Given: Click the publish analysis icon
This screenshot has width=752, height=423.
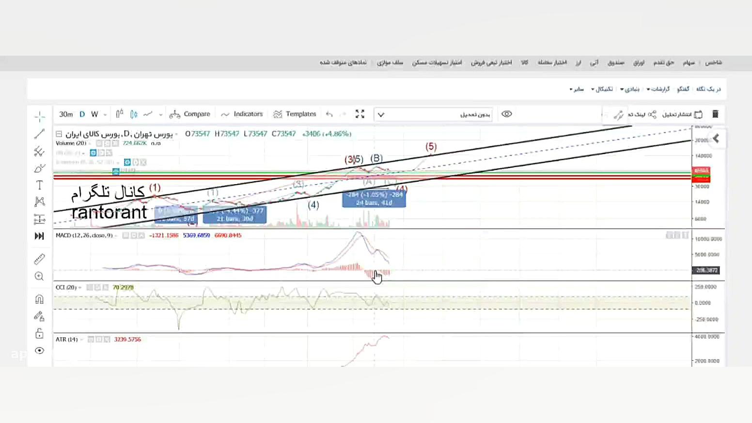Looking at the screenshot, I should click(698, 114).
